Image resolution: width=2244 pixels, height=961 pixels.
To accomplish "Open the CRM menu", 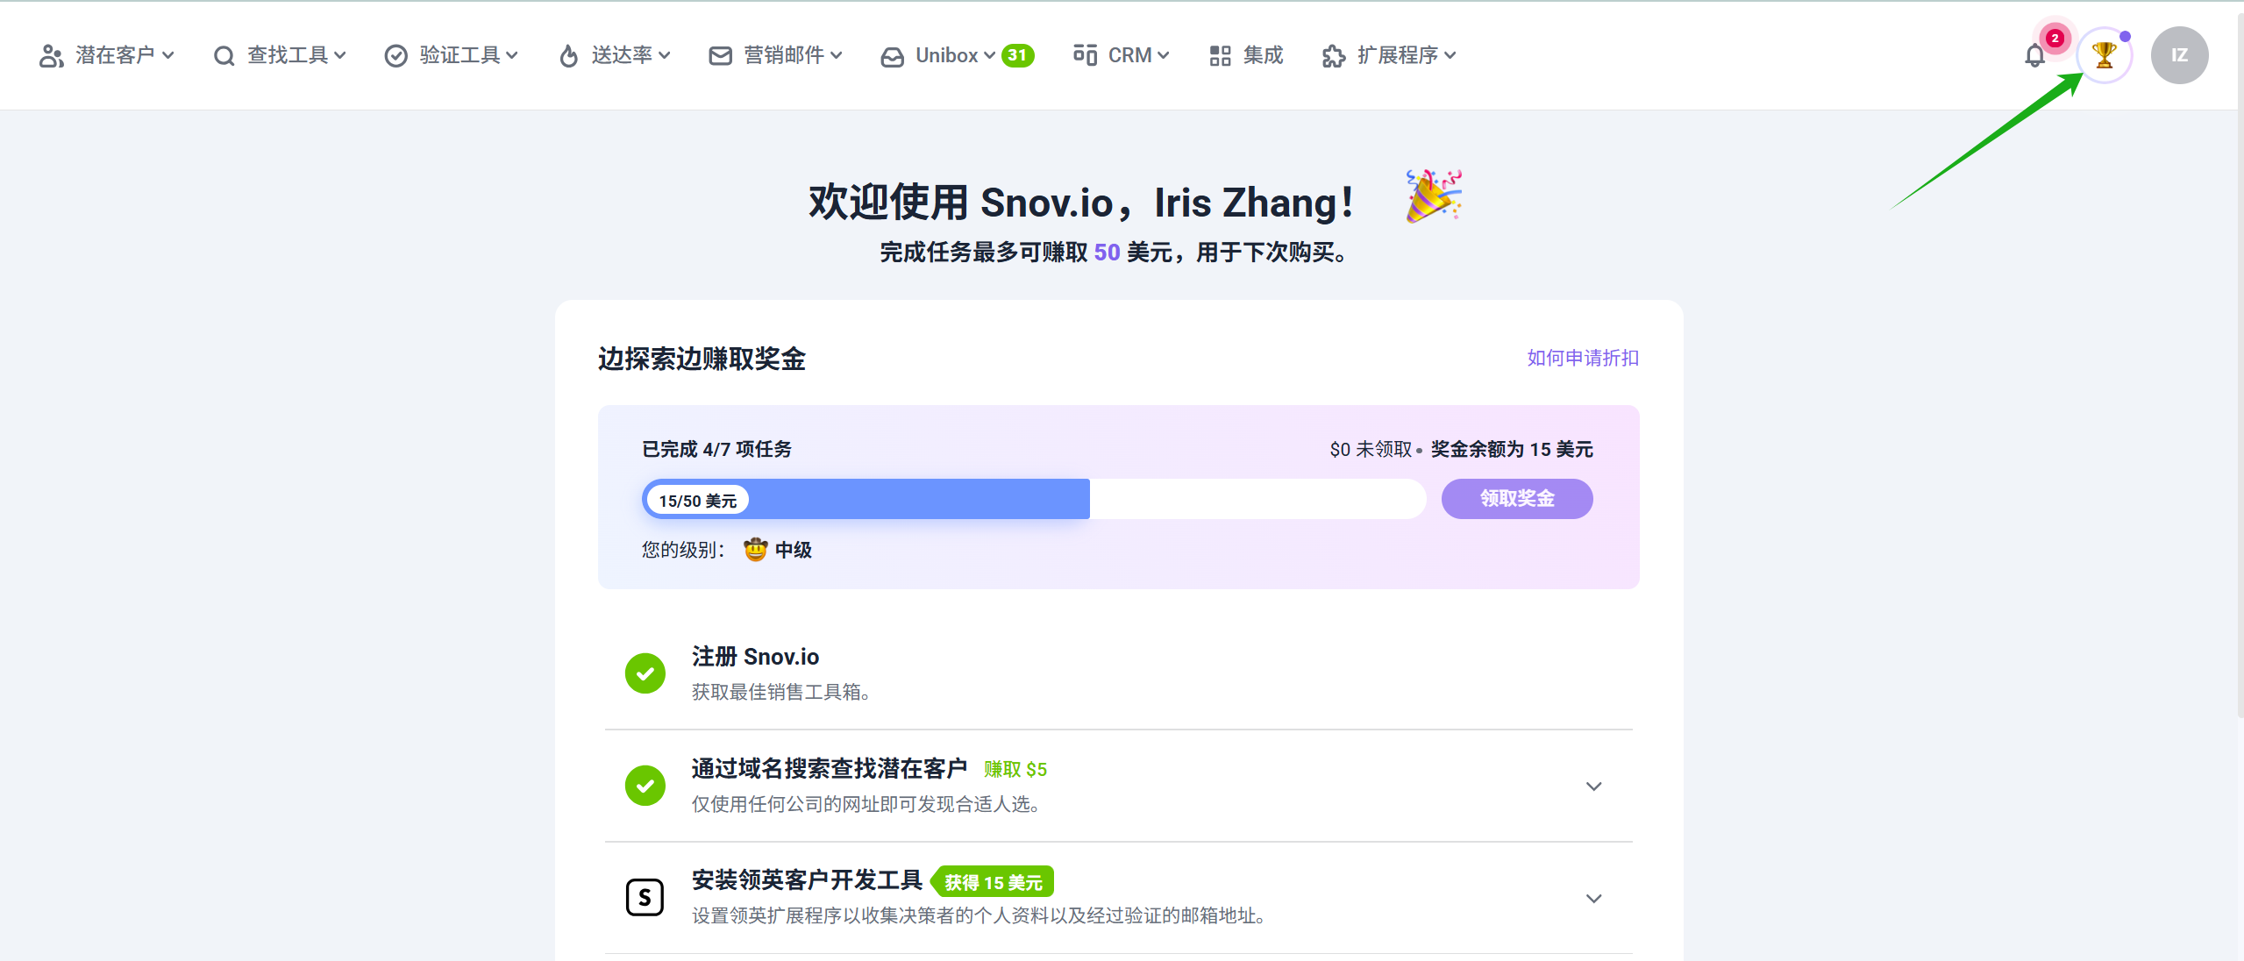I will (1122, 55).
